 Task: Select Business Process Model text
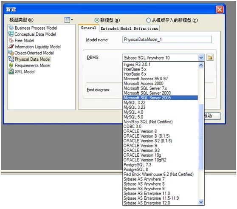36,28
